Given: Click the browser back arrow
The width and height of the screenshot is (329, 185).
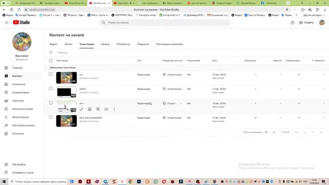Looking at the screenshot, I should (4, 10).
